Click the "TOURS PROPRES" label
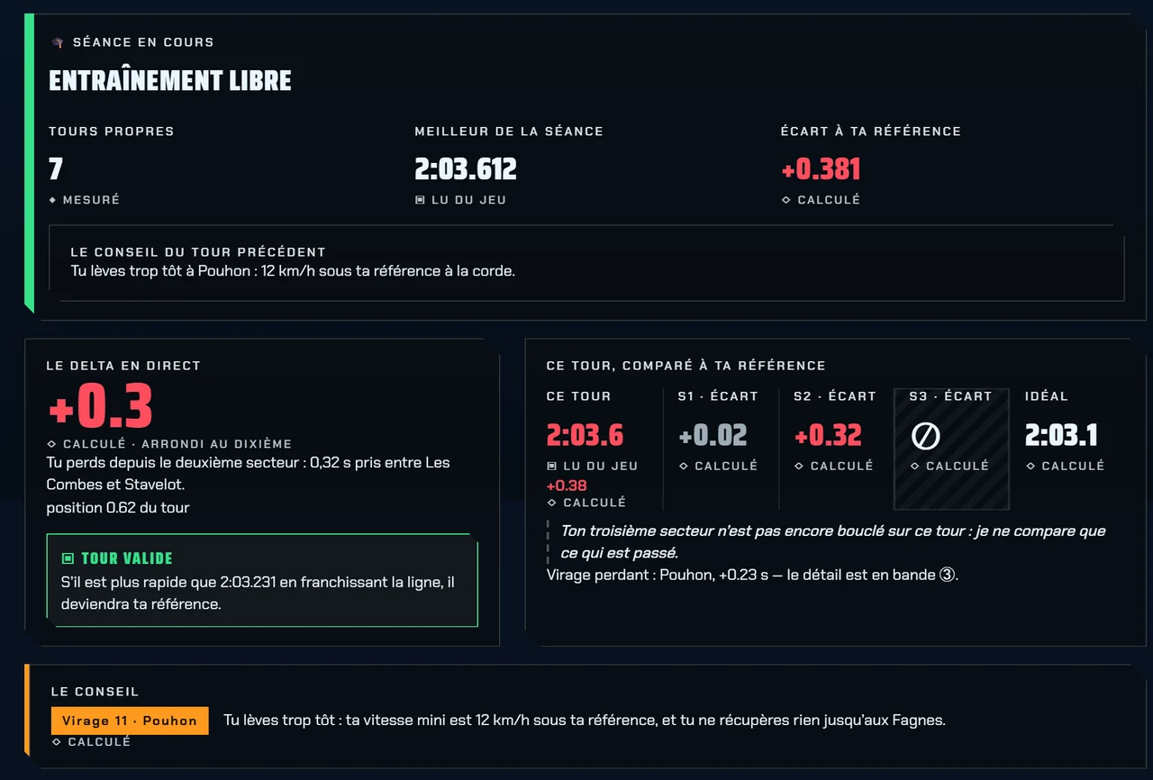This screenshot has height=780, width=1153. [112, 132]
